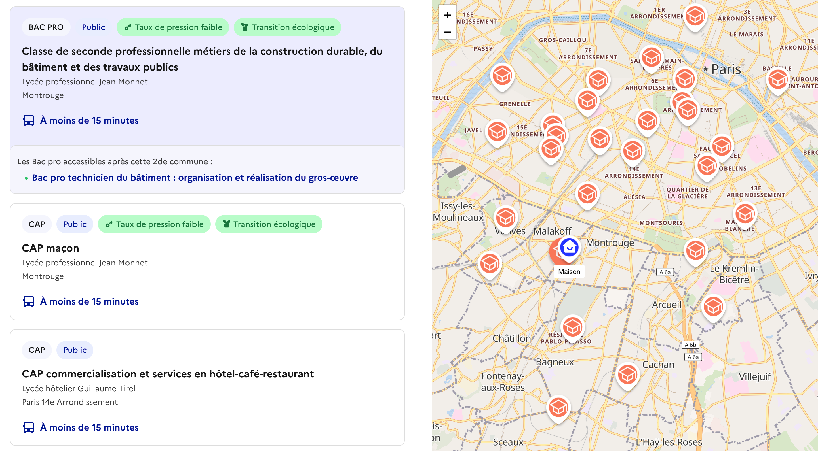Toggle the 'Transition écologique' badge on the BAC PRO card

(x=287, y=27)
